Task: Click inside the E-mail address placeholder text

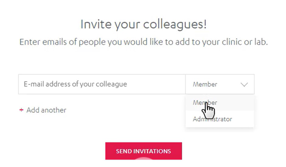Action: pyautogui.click(x=75, y=84)
